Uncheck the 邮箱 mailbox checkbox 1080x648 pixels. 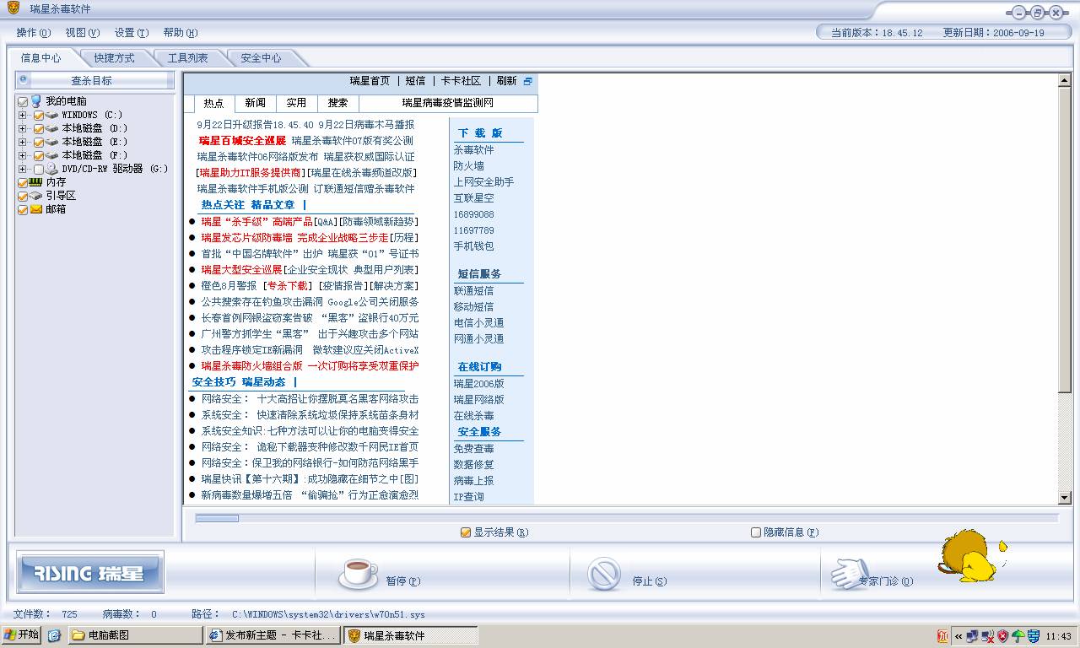pos(23,209)
